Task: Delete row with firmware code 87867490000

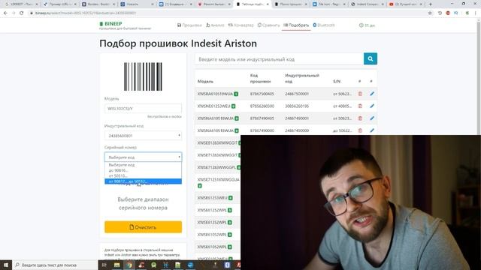Action: (x=360, y=130)
